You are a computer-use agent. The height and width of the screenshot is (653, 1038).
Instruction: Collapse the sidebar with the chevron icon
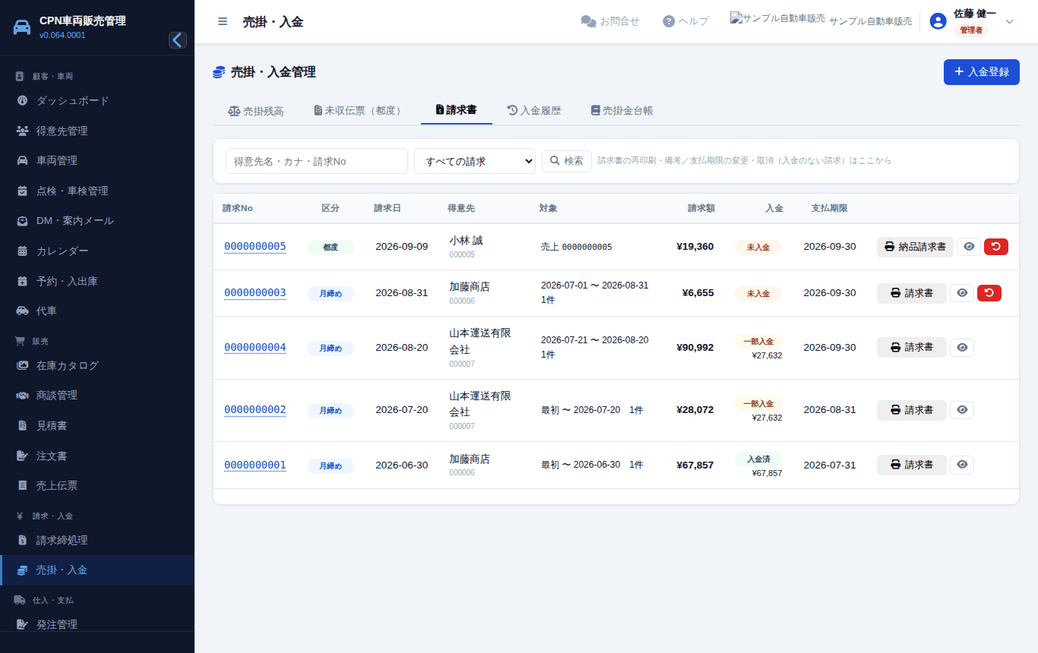[178, 40]
